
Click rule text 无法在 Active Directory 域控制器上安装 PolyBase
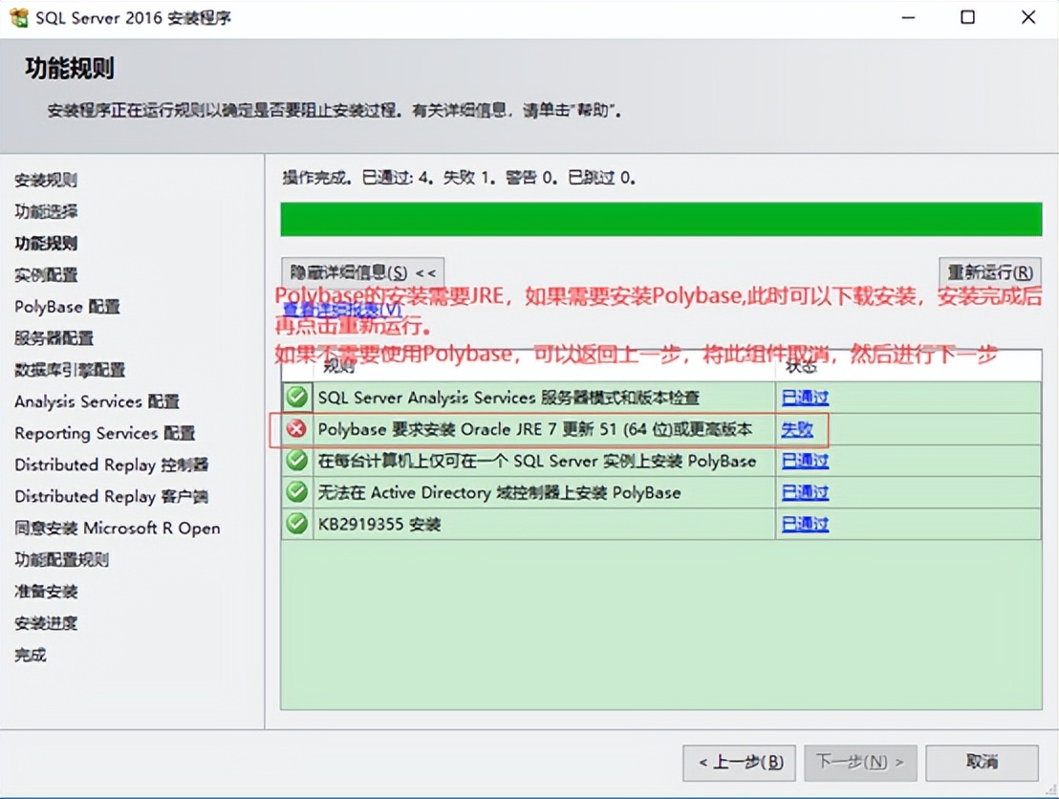coord(499,492)
